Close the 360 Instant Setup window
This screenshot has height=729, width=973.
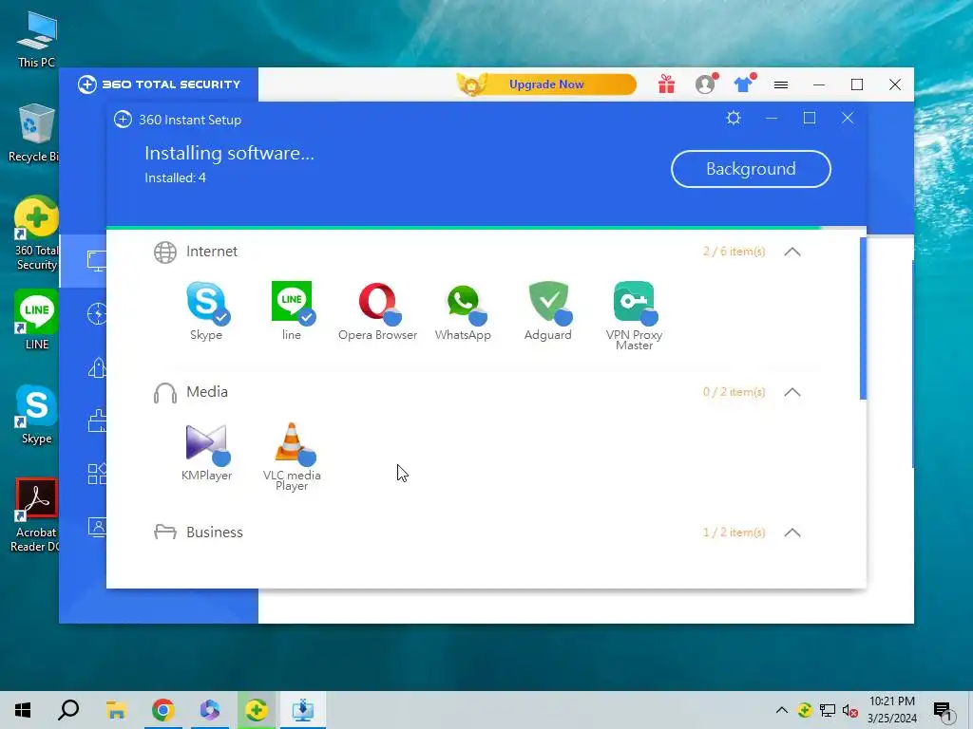pos(848,118)
